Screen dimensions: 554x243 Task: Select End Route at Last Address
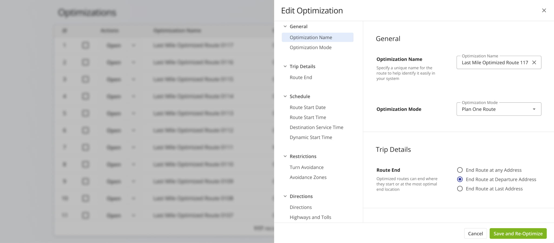pos(460,189)
